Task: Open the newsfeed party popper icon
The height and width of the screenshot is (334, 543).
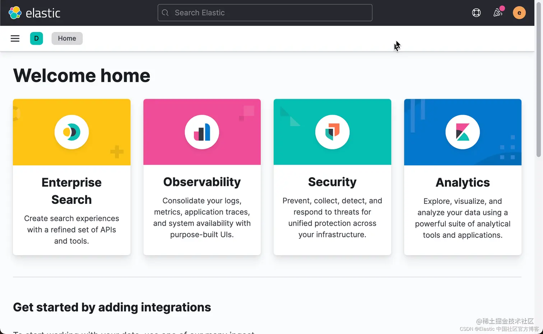Action: (x=498, y=12)
